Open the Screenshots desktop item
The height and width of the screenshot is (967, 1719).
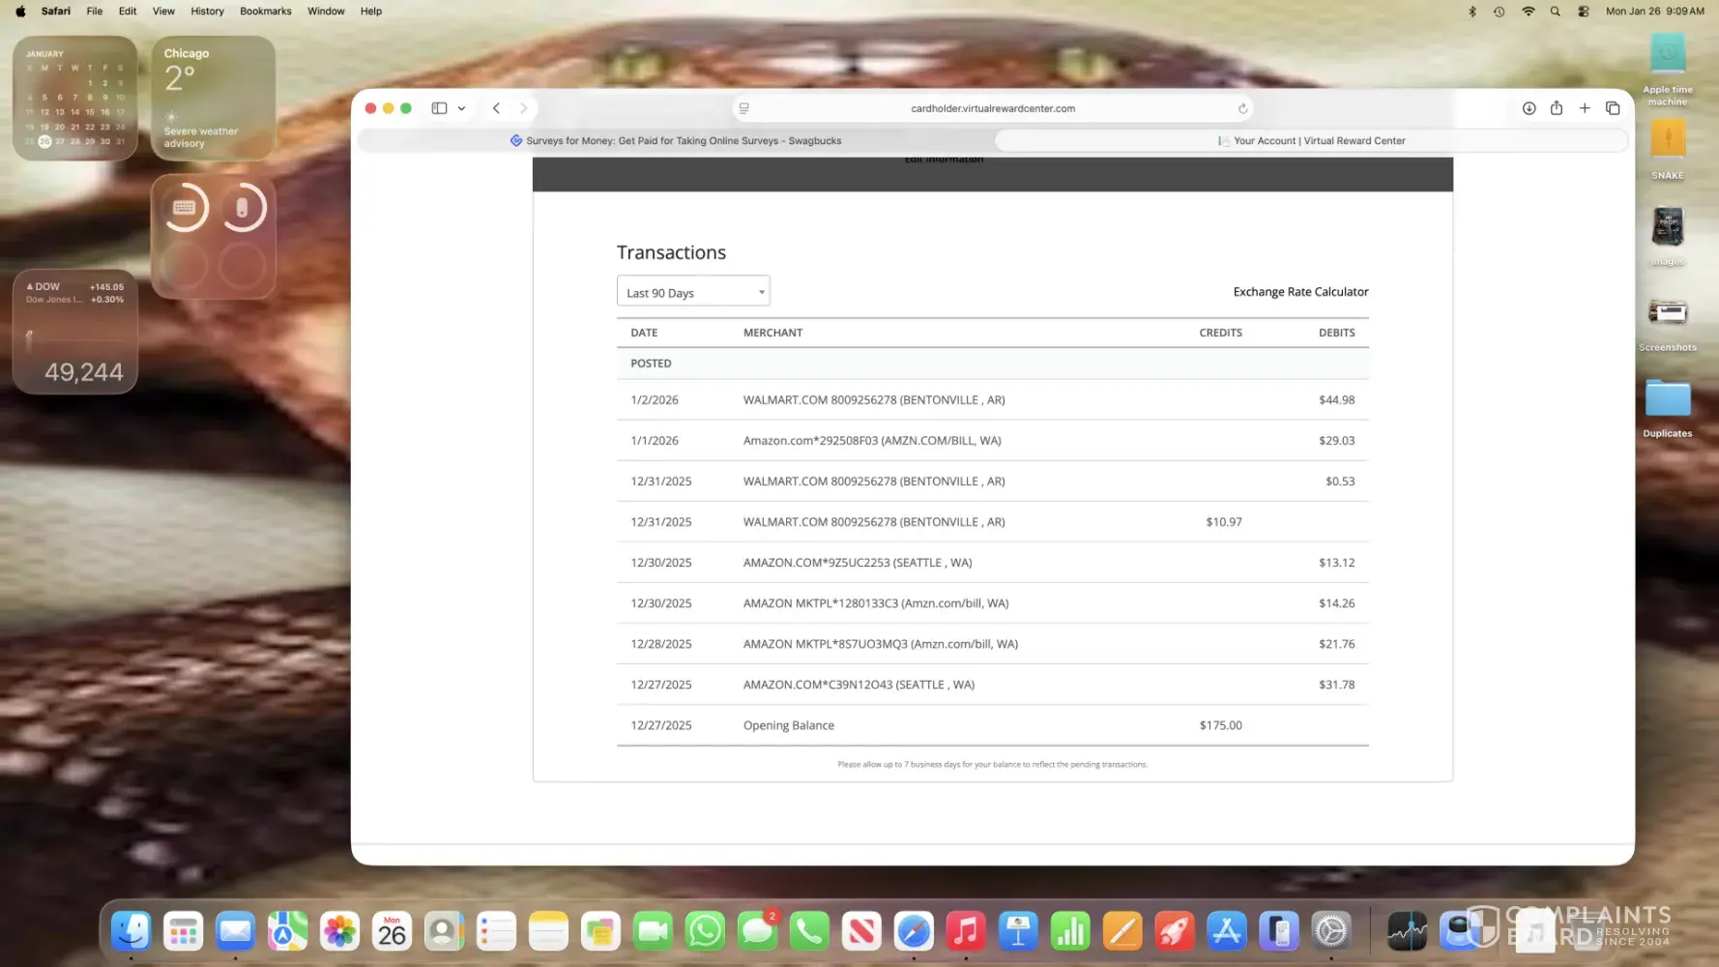(x=1668, y=324)
